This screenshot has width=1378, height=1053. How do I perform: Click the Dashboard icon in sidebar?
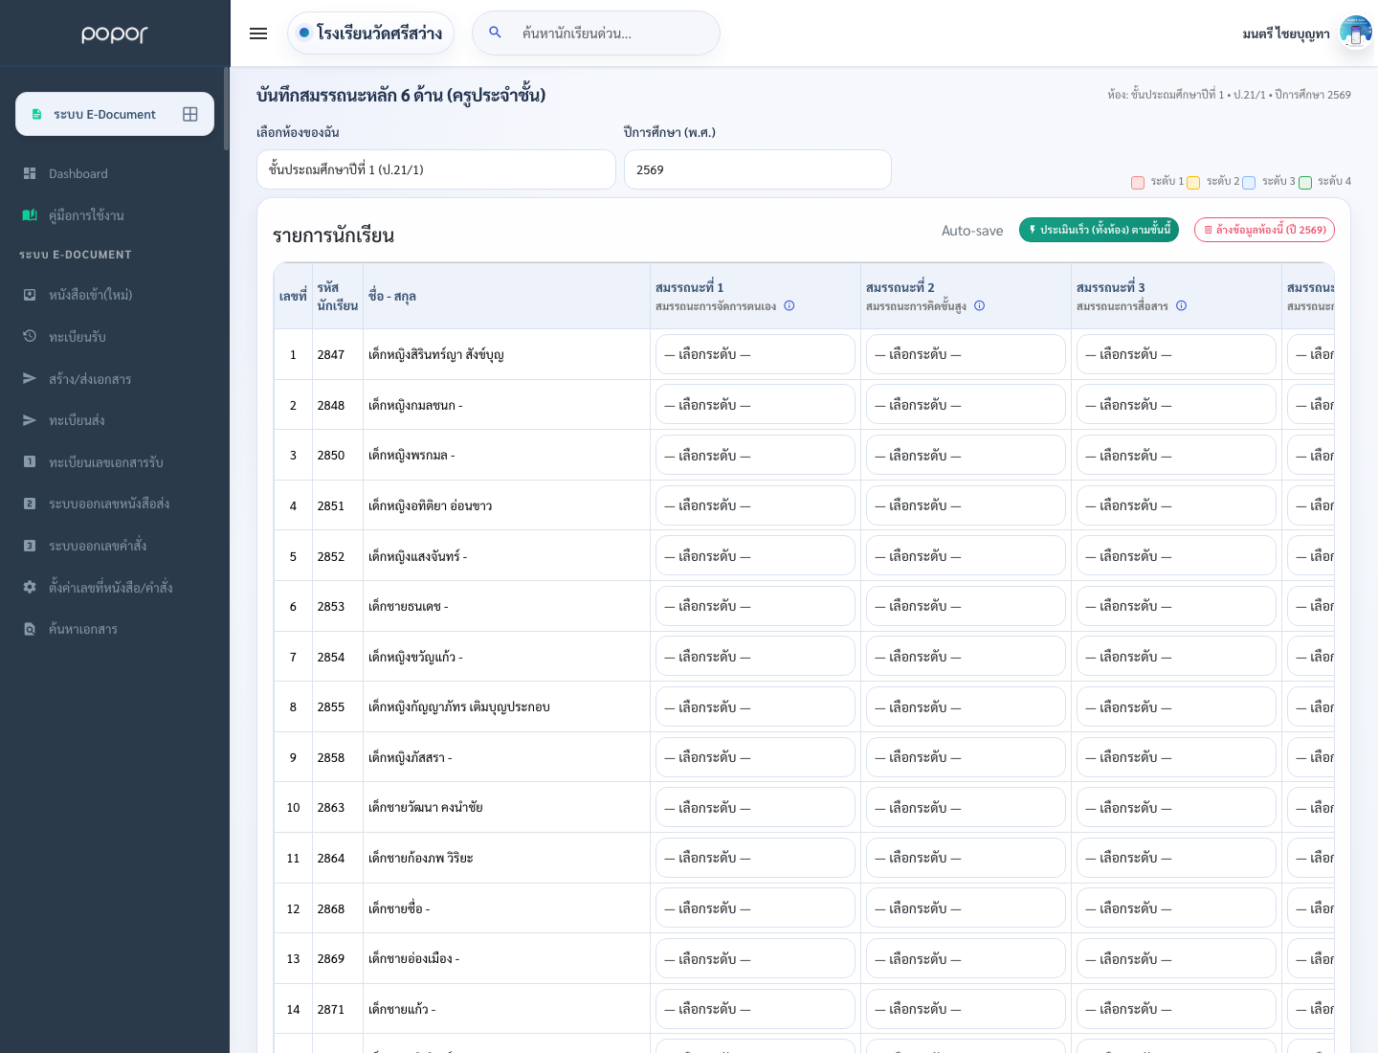[x=30, y=173]
